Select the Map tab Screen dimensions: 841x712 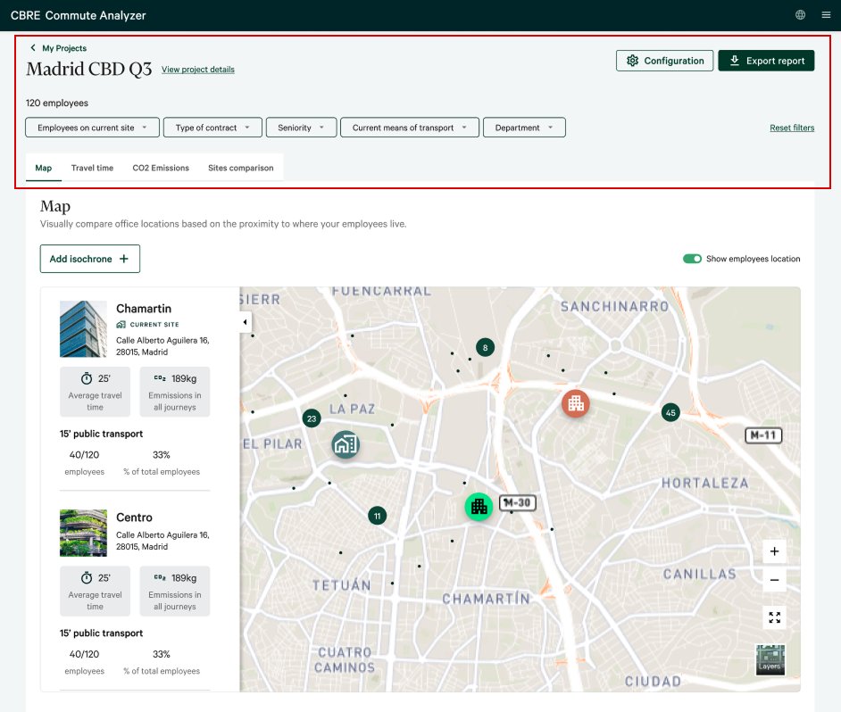(44, 168)
